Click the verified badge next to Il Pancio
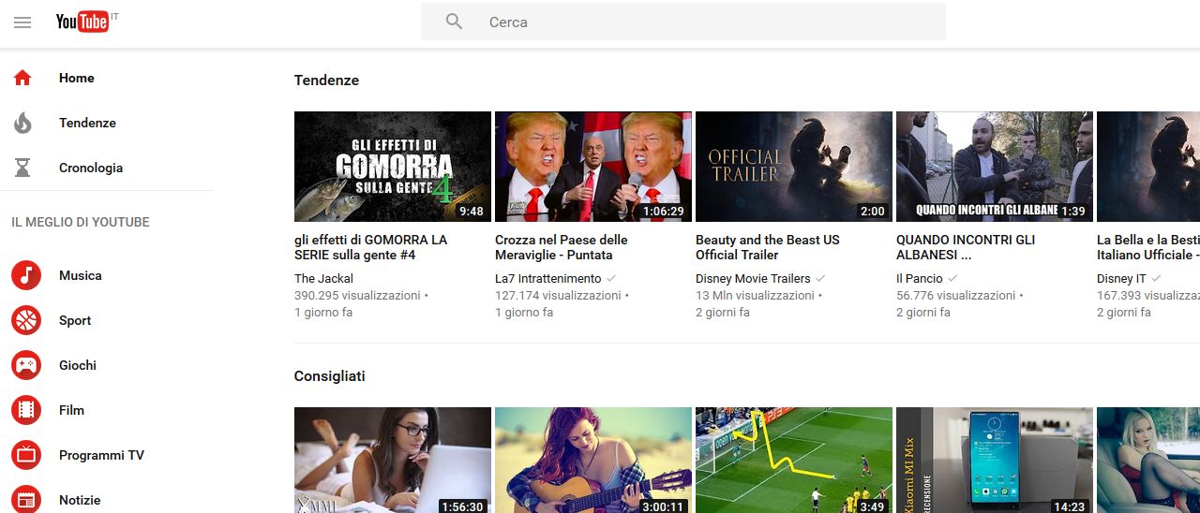Viewport: 1200px width, 513px height. 953,278
